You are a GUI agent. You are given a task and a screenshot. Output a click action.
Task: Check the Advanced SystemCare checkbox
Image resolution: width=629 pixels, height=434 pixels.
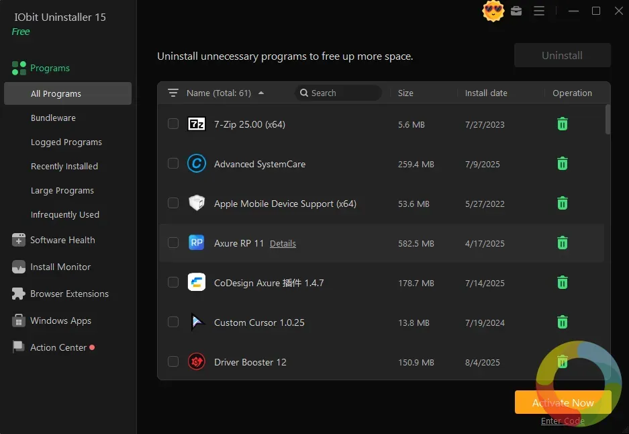click(x=173, y=163)
